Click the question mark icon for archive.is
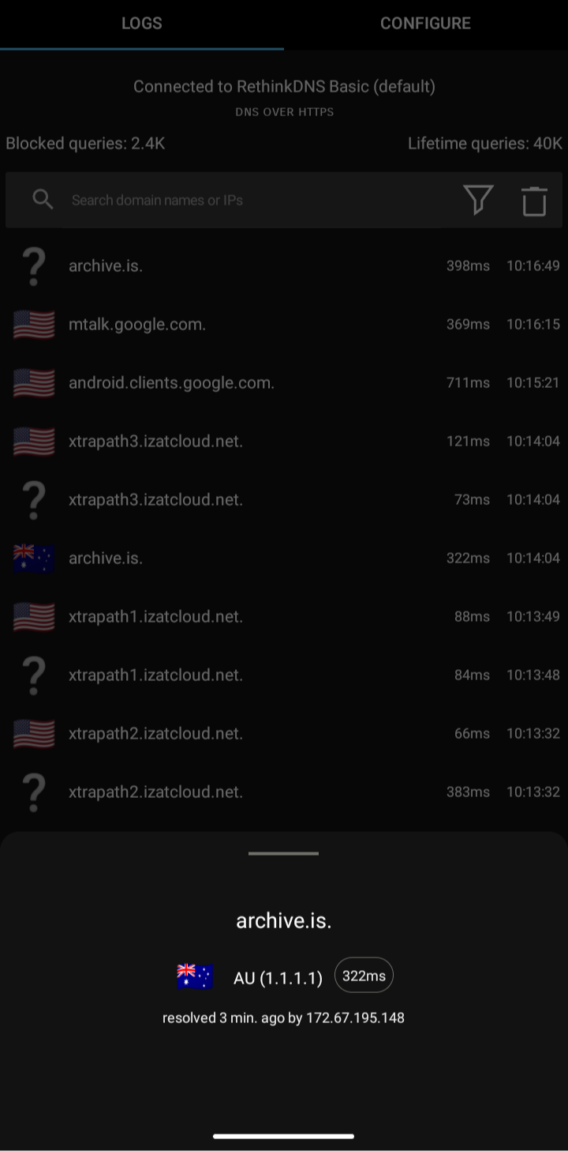The height and width of the screenshot is (1151, 568). 33,265
